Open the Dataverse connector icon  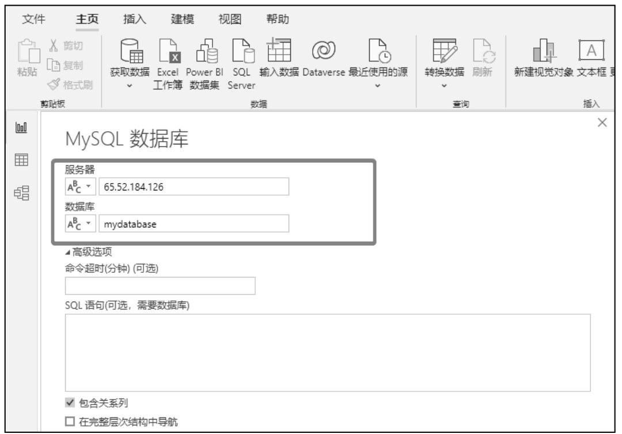323,50
